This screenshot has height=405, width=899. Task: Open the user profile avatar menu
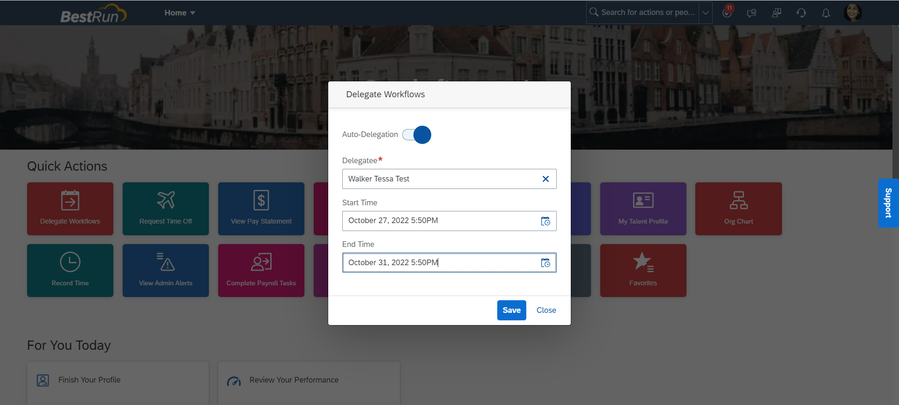[x=853, y=13]
